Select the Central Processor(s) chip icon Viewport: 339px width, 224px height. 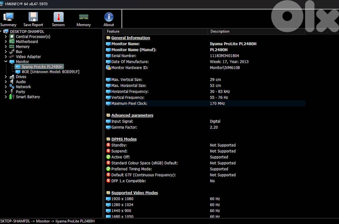(x=12, y=37)
